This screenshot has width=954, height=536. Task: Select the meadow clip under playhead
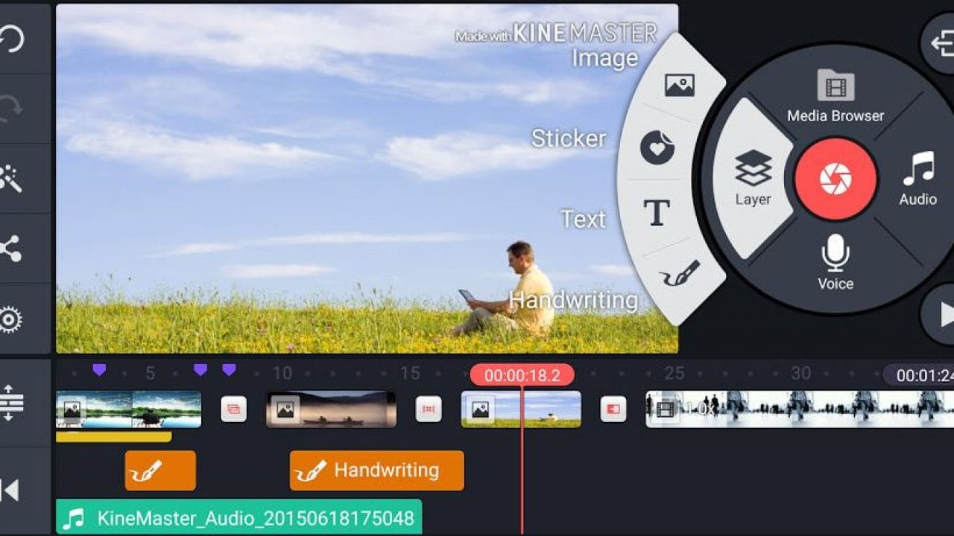click(521, 409)
